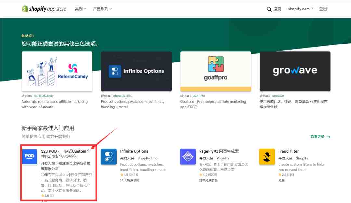Click the 新手商家最佳入门应用 heading

48,128
